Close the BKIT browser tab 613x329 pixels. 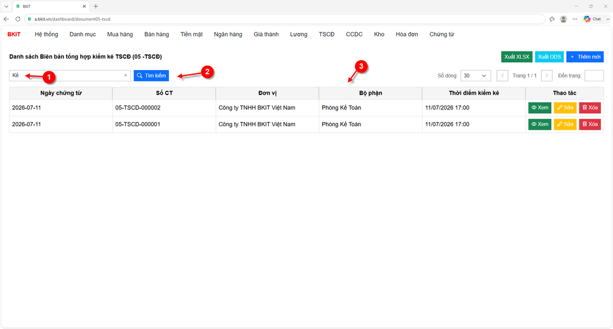point(84,6)
